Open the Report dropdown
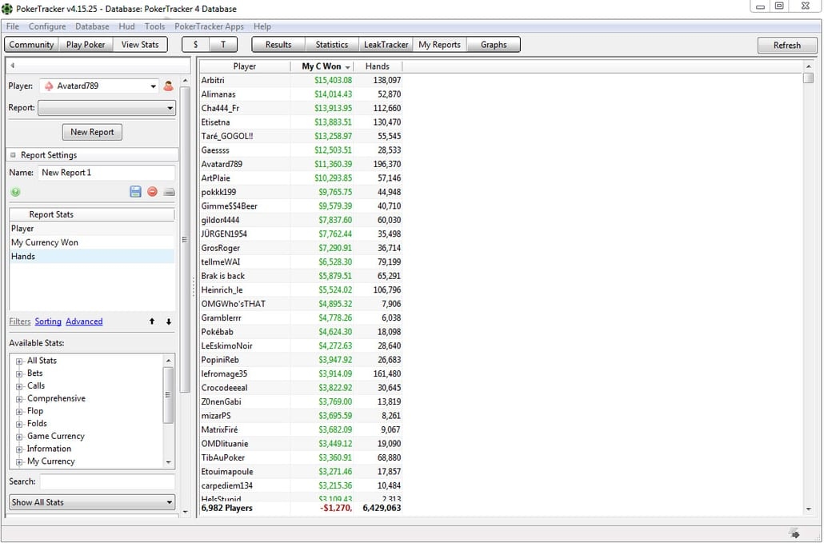 click(x=106, y=108)
